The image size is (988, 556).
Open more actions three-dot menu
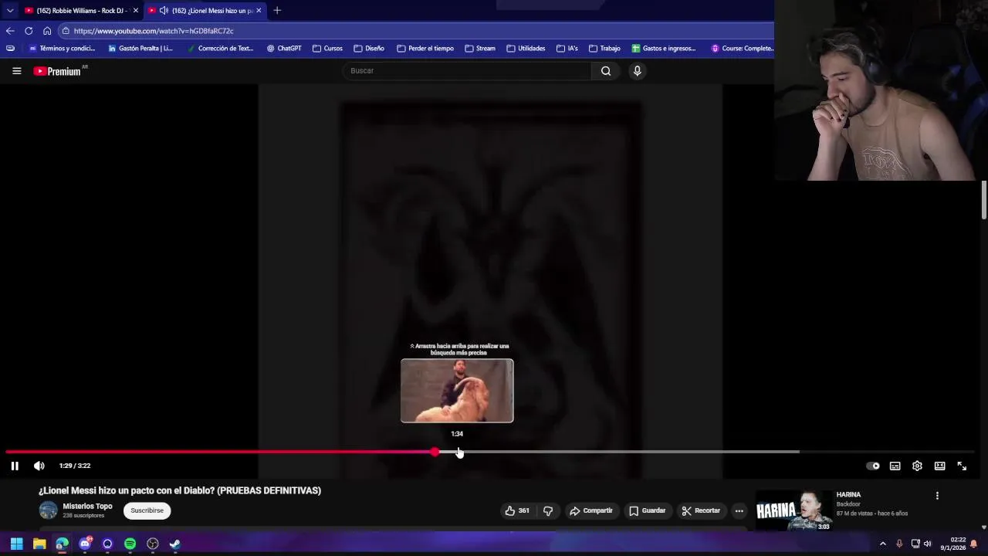[739, 510]
